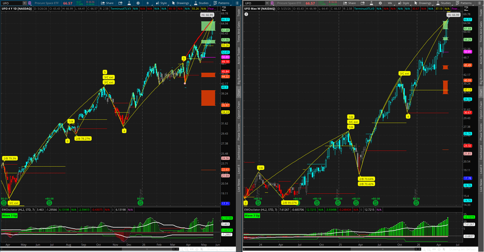Open the Studies menu on left chart
The image size is (484, 252).
click(x=201, y=3)
